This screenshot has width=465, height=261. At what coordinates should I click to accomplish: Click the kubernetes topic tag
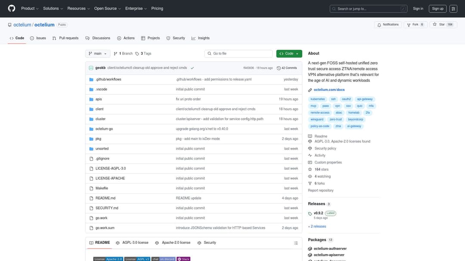[x=318, y=99]
